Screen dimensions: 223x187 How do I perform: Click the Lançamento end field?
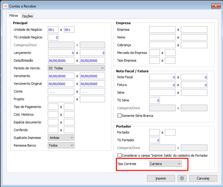coord(92,53)
